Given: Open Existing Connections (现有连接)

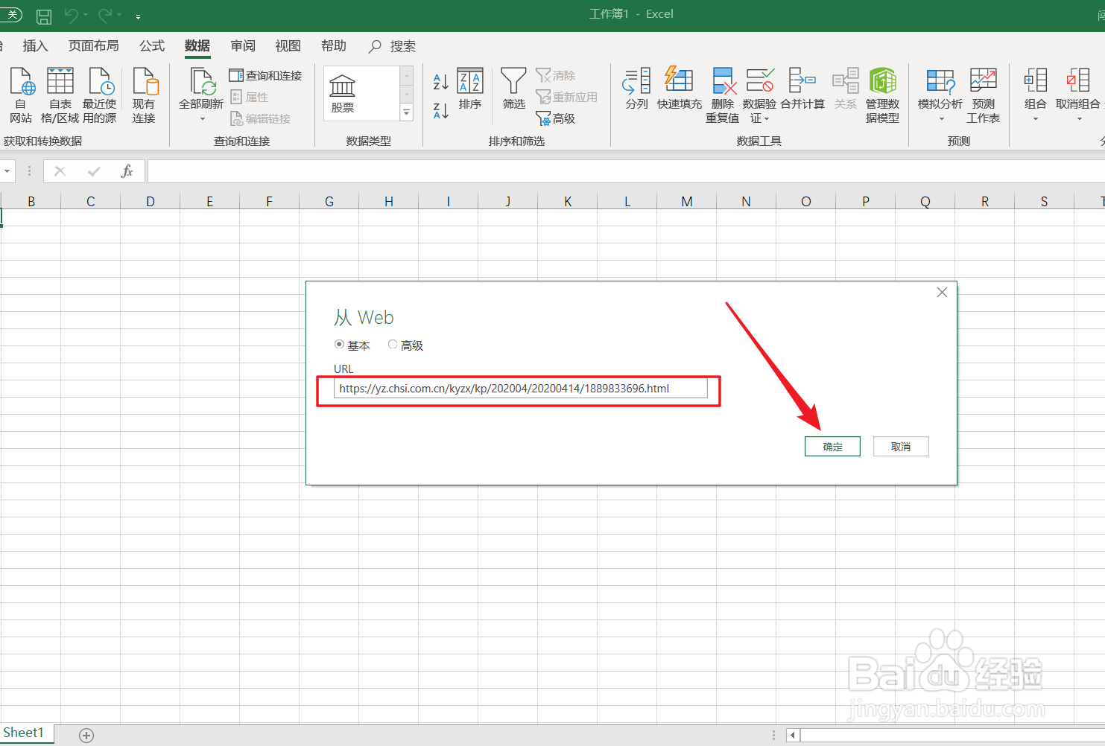Looking at the screenshot, I should point(144,95).
